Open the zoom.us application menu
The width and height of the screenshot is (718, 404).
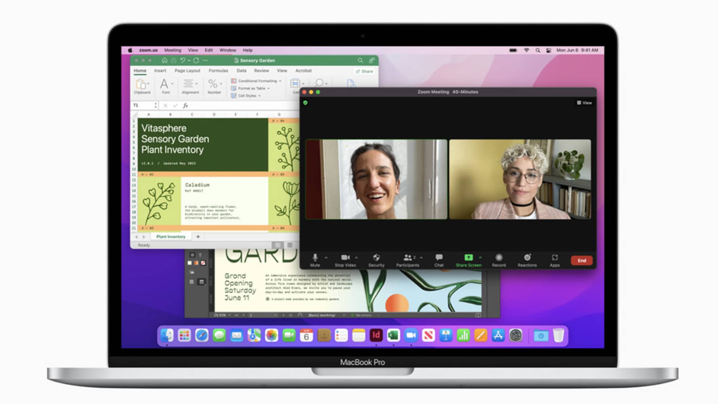tap(148, 50)
